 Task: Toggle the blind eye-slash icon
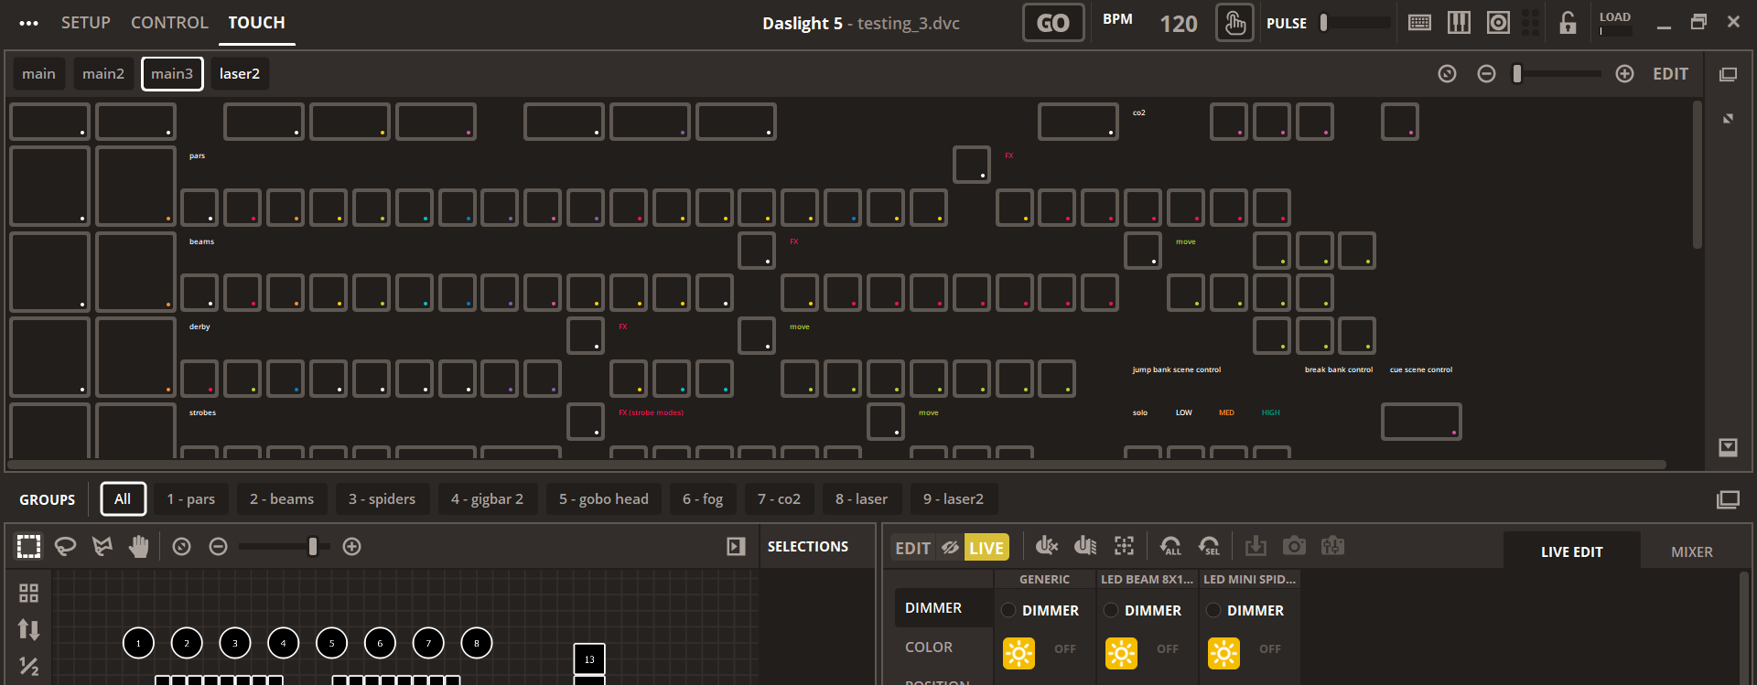click(951, 548)
